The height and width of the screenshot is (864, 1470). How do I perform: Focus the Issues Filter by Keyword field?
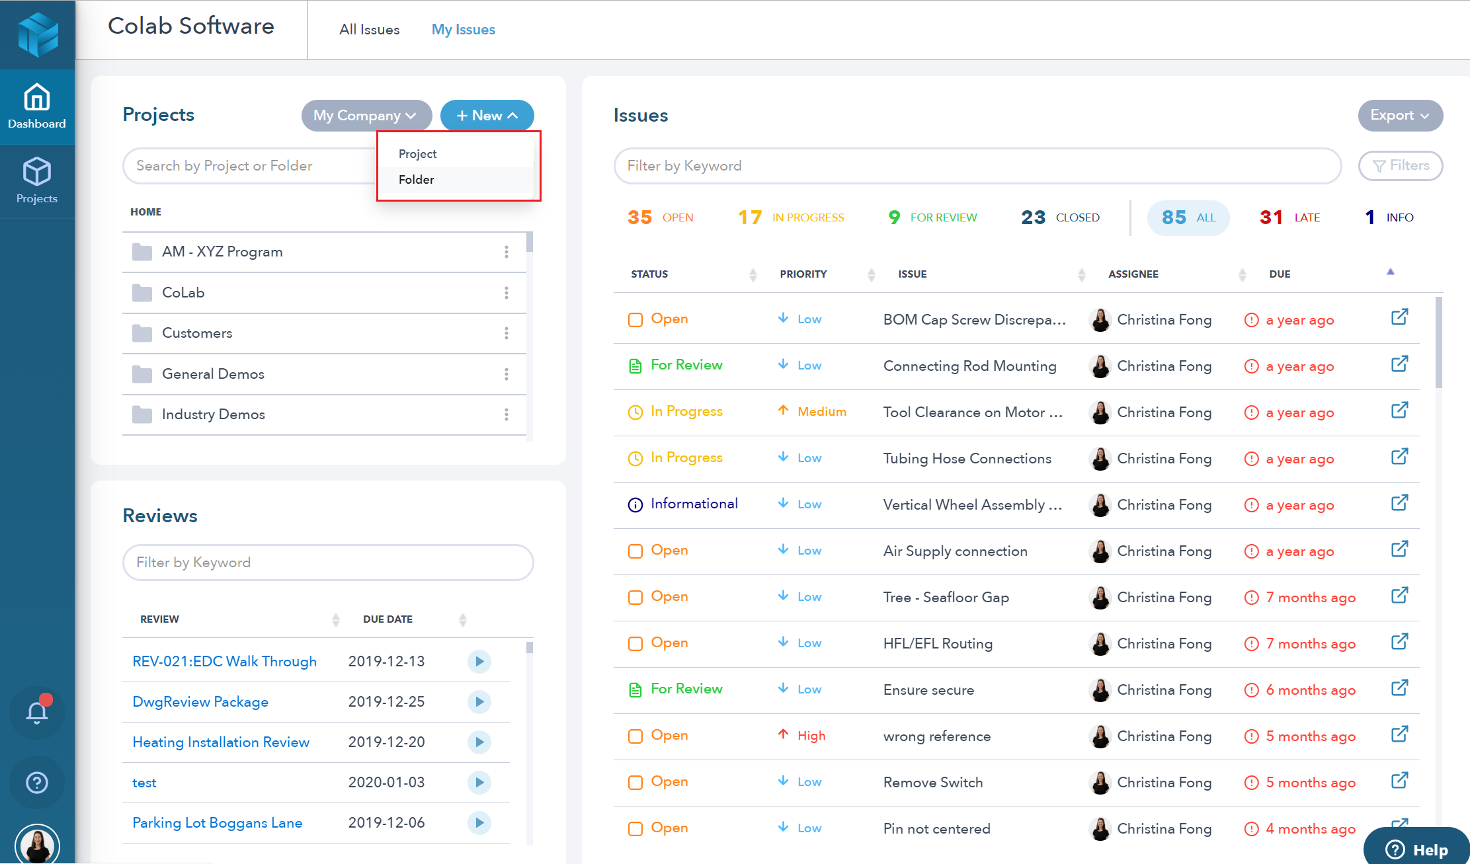click(x=977, y=166)
